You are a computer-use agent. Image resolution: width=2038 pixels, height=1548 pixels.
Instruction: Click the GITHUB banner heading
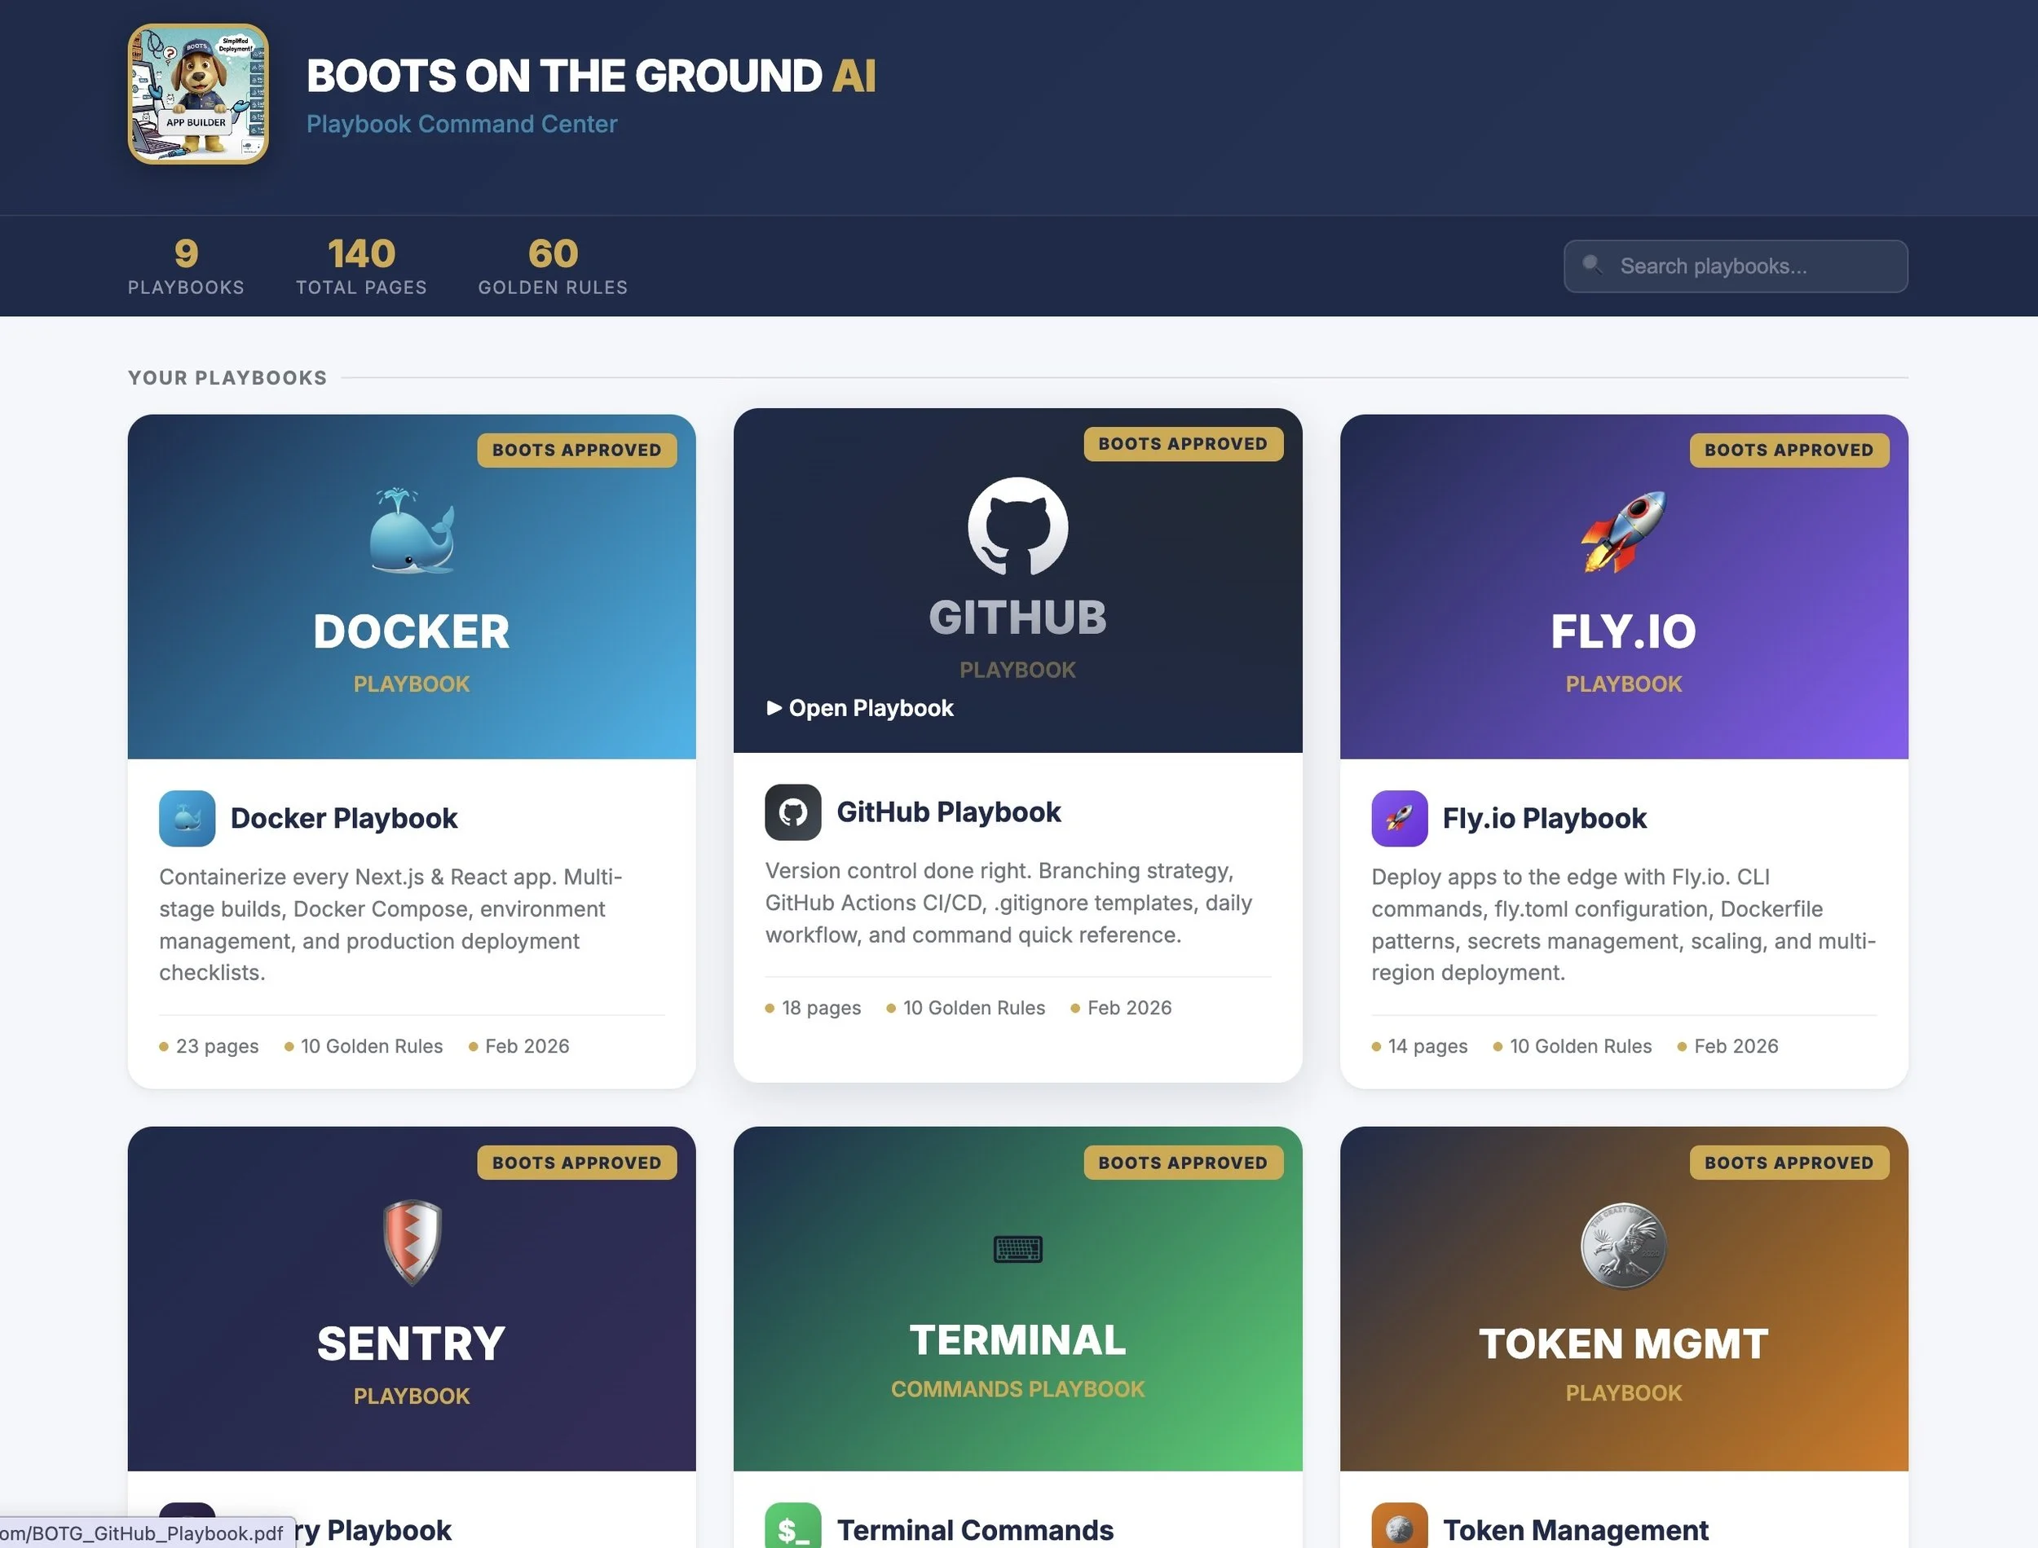point(1017,617)
